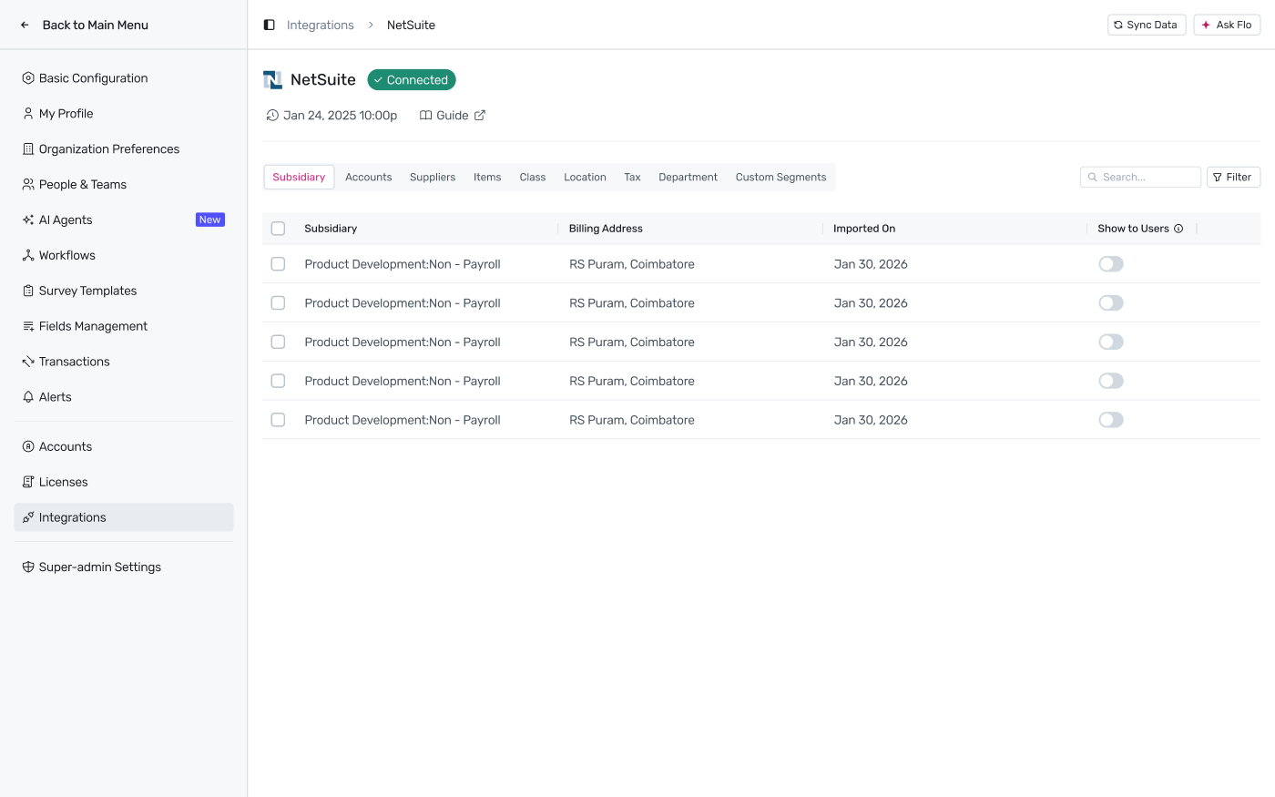1275x797 pixels.
Task: Focus the Search input field
Action: click(1140, 177)
